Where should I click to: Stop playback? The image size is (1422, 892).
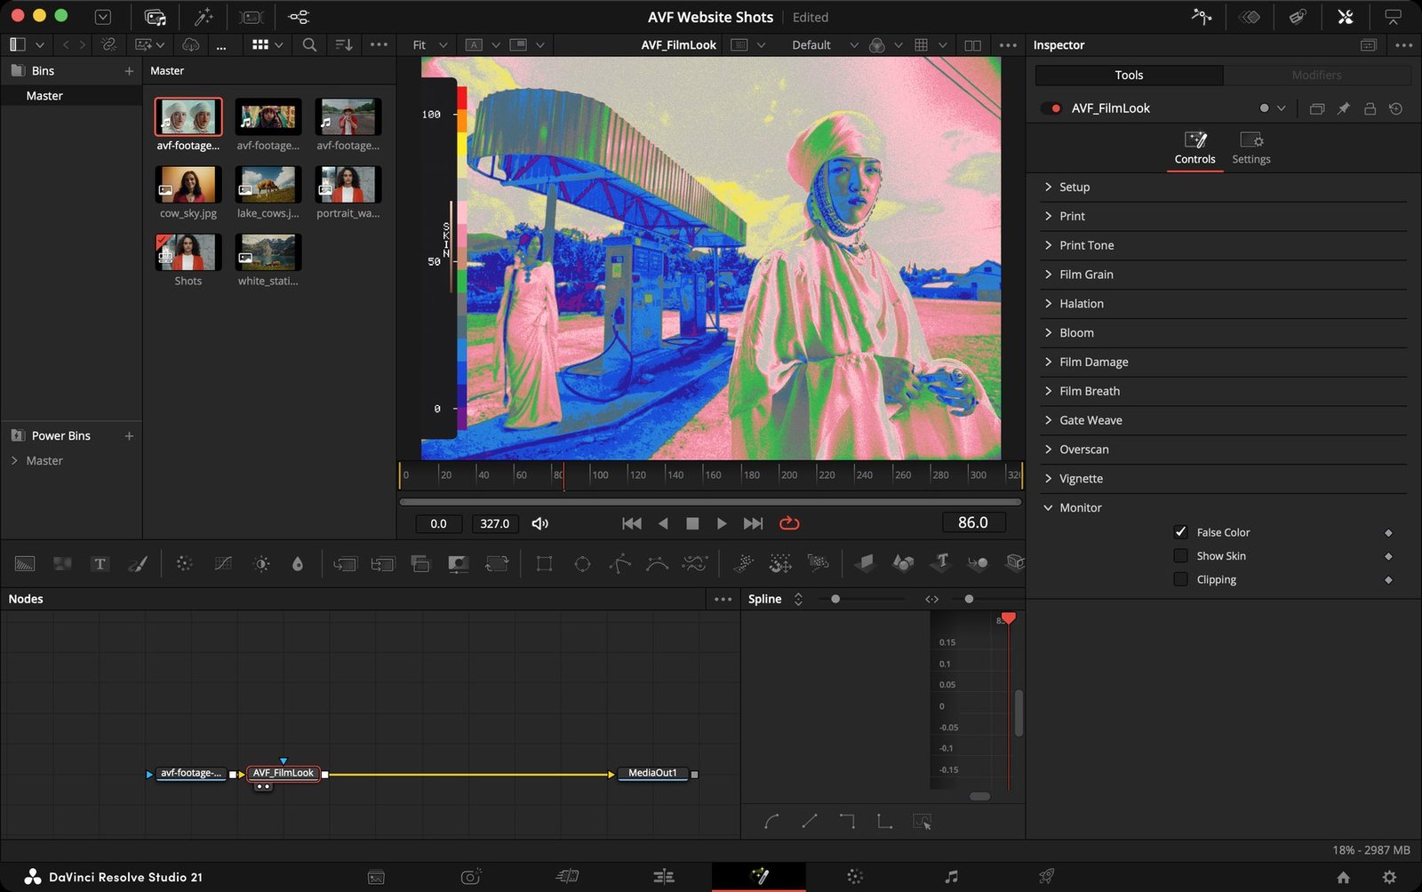click(692, 523)
